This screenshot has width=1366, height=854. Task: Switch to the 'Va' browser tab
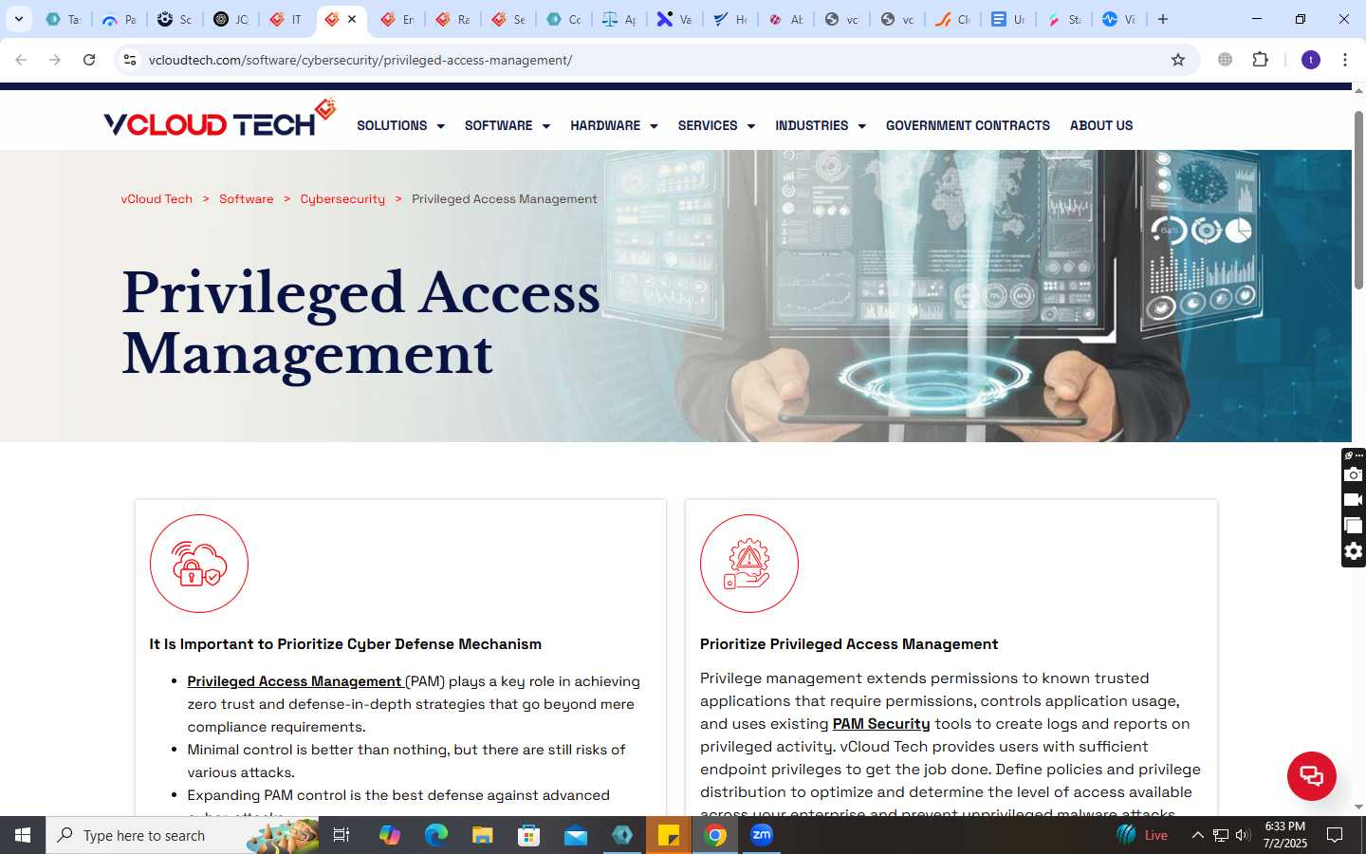coord(674,19)
